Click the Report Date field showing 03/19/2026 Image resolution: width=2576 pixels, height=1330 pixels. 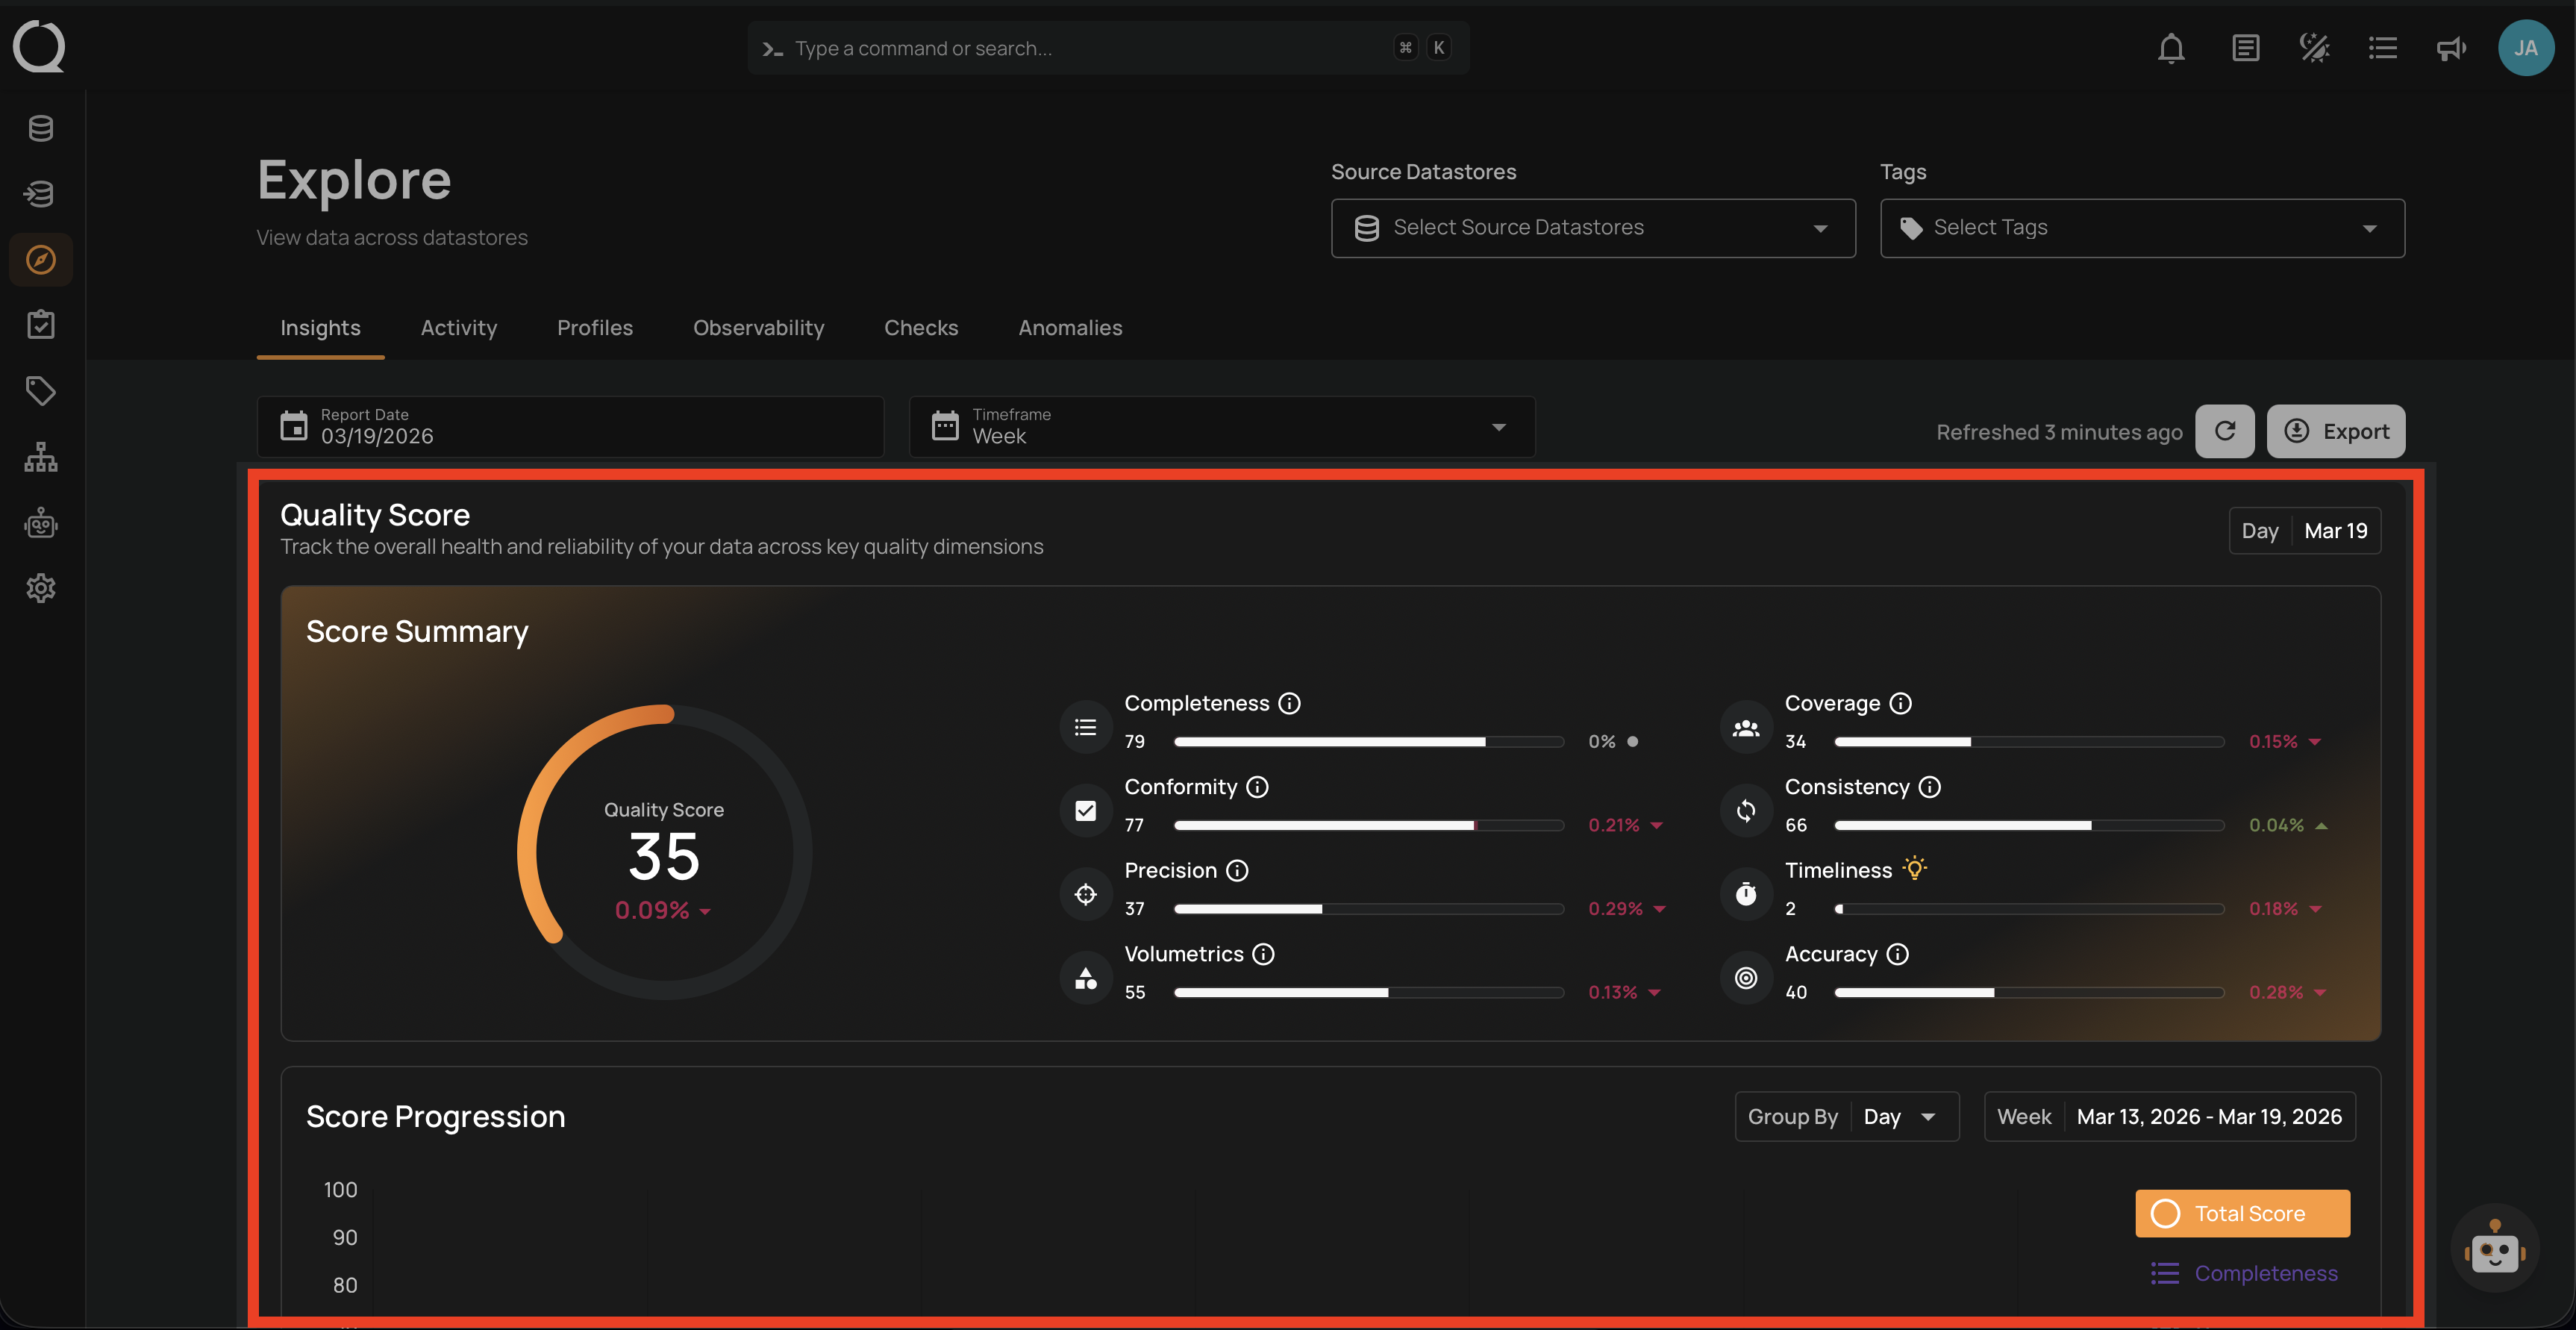tap(569, 427)
